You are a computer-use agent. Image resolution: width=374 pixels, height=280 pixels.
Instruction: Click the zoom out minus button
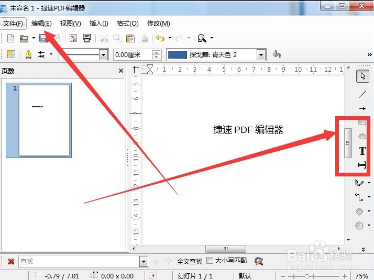(x=283, y=276)
